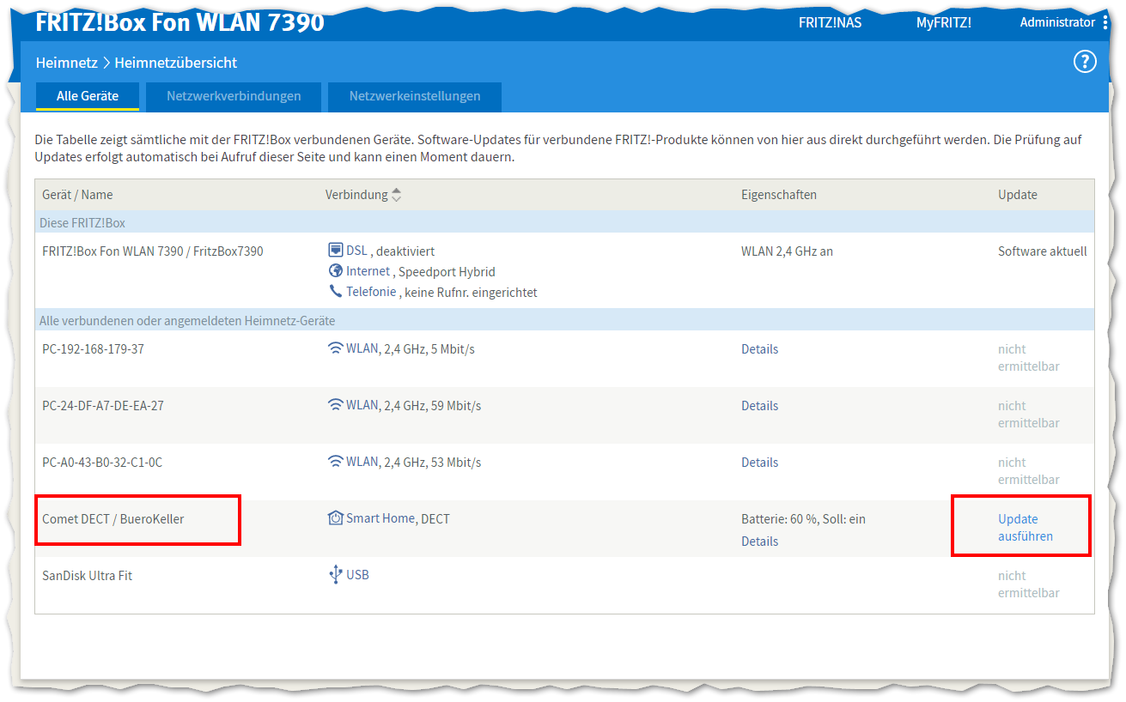Click the 53 Mbit/s WLAN connection text
This screenshot has width=1126, height=702.
pos(414,462)
